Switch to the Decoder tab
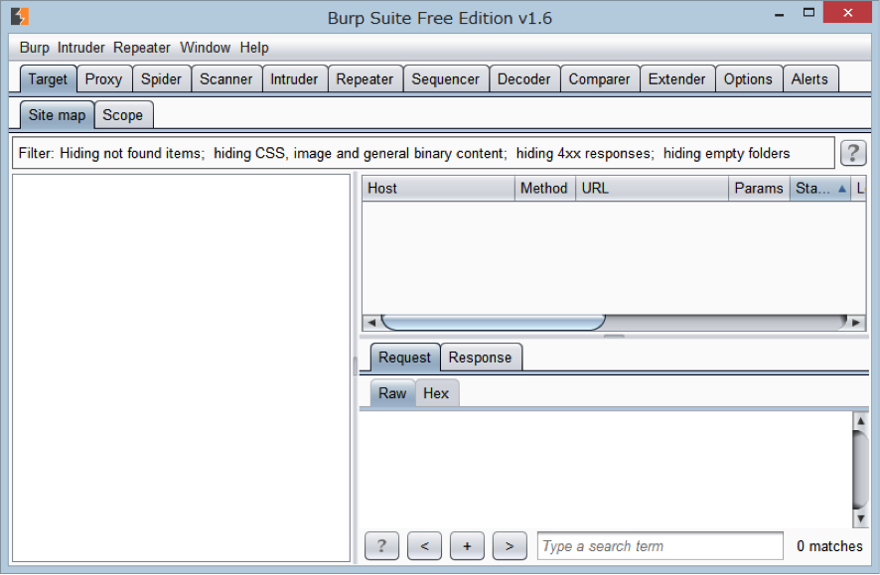Viewport: 880px width, 575px height. [524, 79]
